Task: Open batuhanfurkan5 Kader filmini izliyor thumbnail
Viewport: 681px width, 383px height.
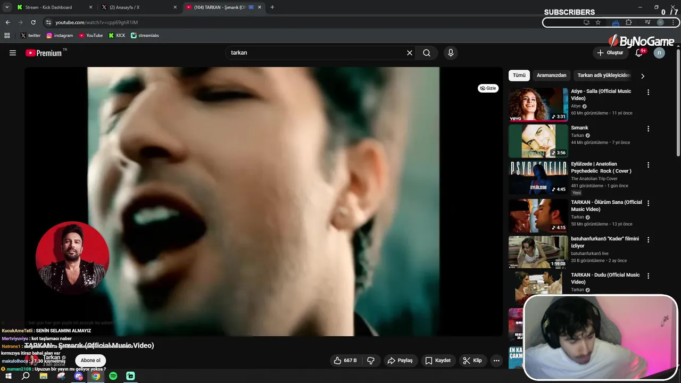Action: click(538, 252)
